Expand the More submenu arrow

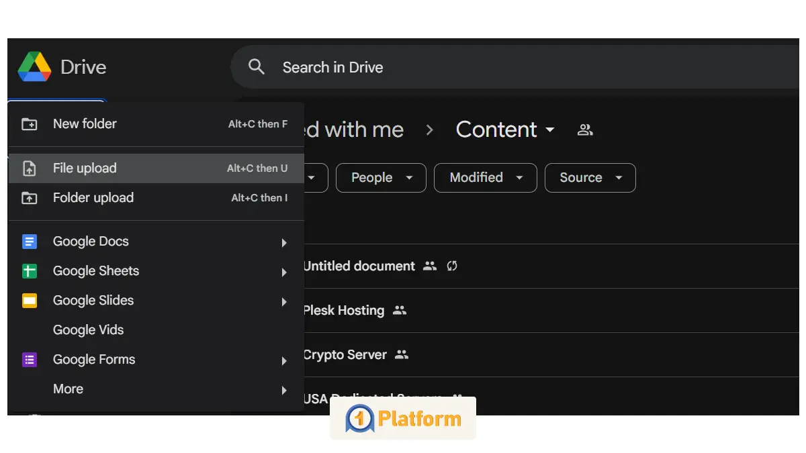click(x=284, y=390)
